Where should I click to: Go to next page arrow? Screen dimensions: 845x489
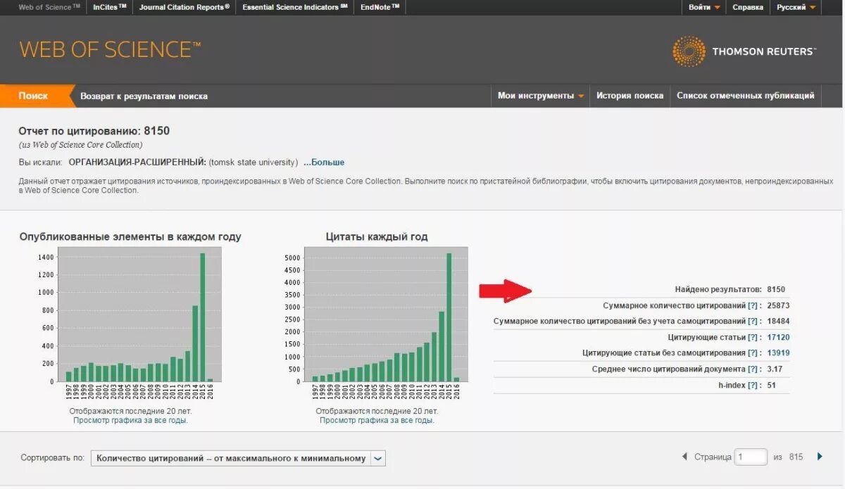820,457
